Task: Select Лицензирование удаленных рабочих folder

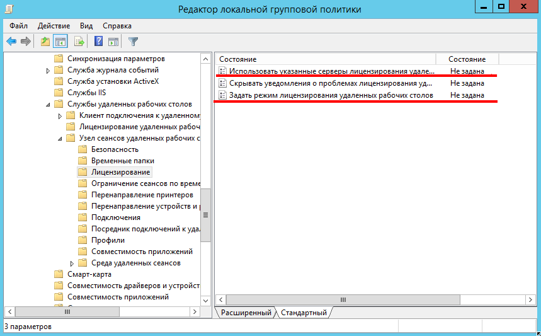Action: [139, 127]
